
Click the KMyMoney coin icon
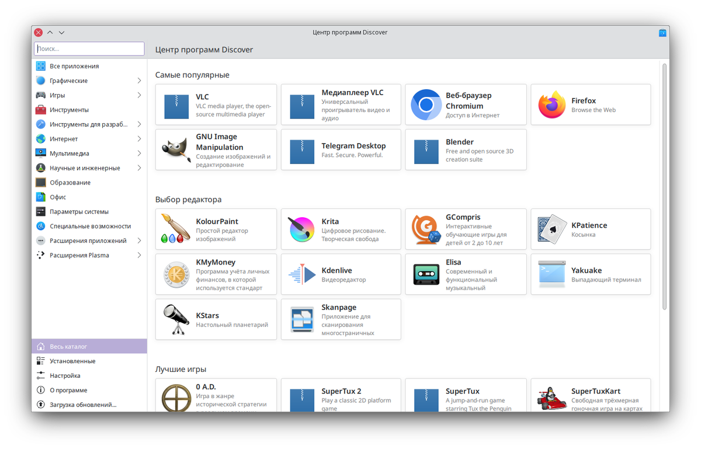[x=176, y=274]
